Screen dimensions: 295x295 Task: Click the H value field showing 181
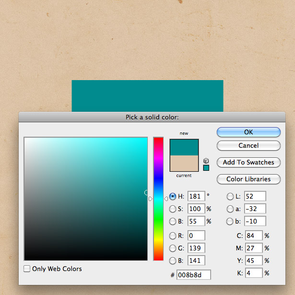196,196
